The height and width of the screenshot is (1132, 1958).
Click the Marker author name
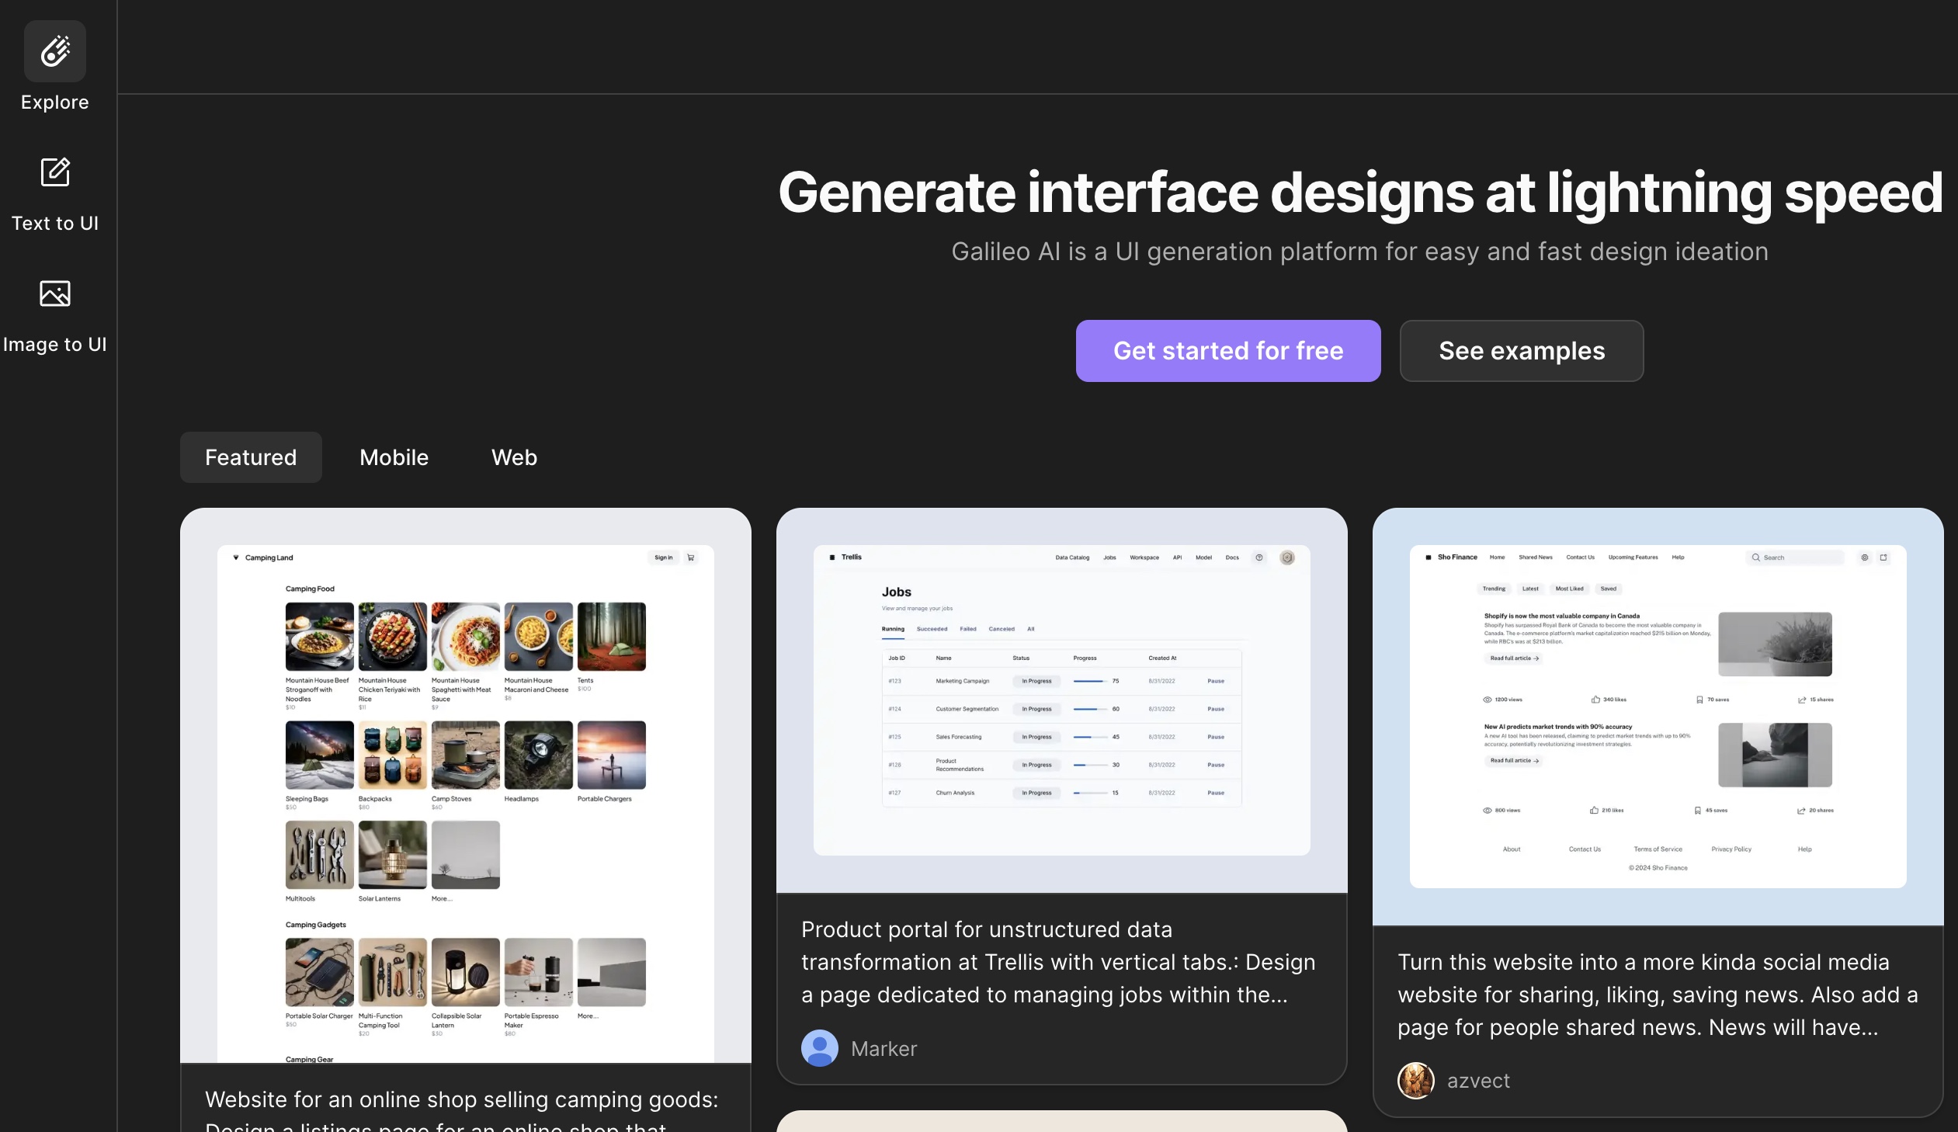click(884, 1048)
